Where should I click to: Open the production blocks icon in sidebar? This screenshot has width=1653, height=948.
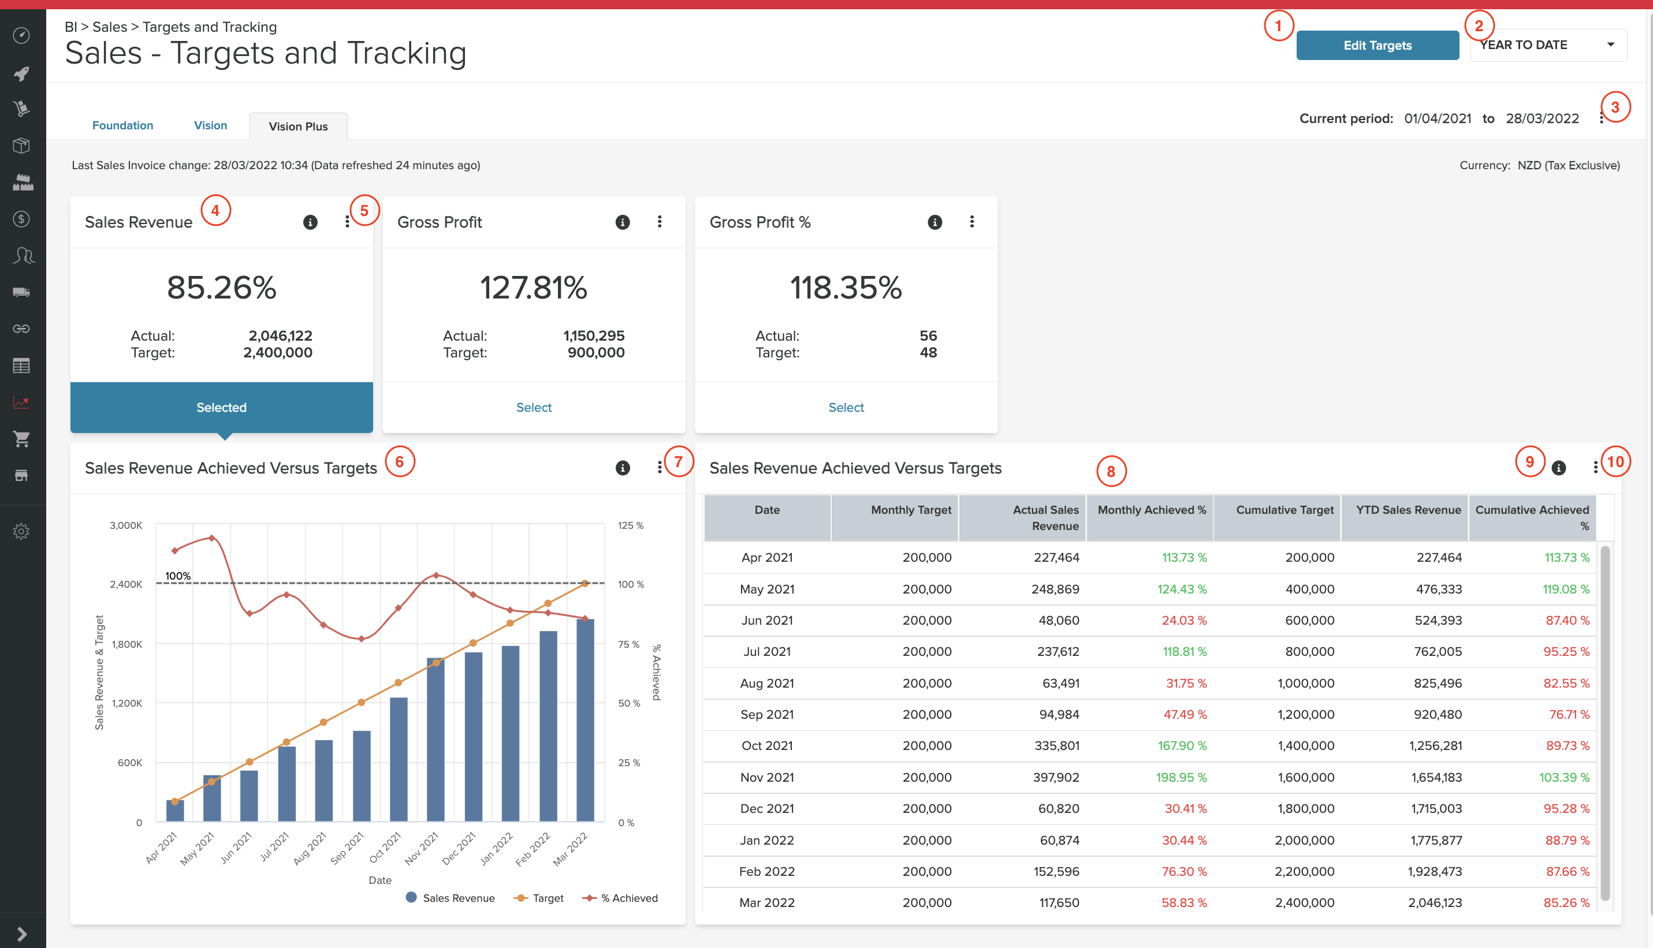click(x=21, y=182)
